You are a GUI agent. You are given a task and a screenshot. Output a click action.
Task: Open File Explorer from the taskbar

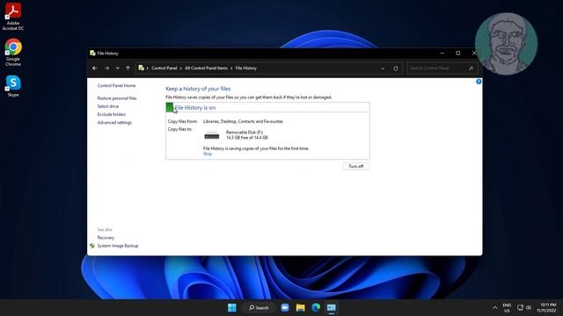point(301,308)
